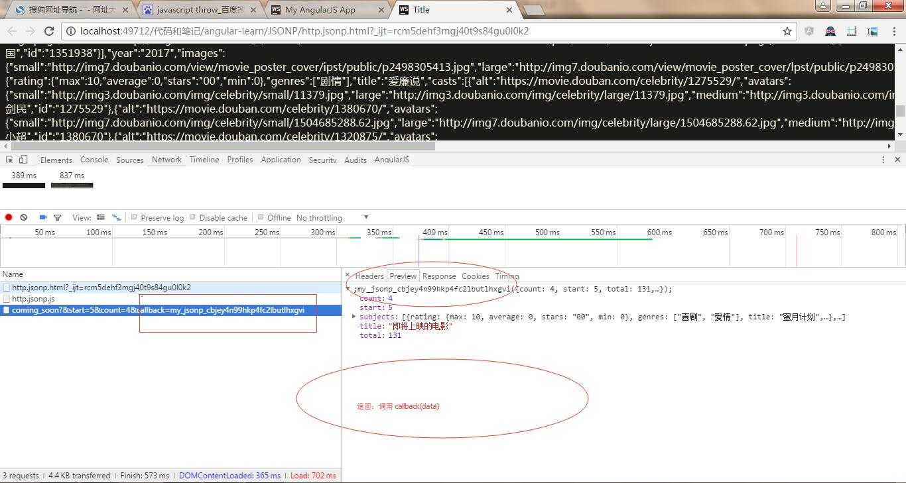Open the Audits panel
Image resolution: width=906 pixels, height=483 pixels.
coord(356,160)
